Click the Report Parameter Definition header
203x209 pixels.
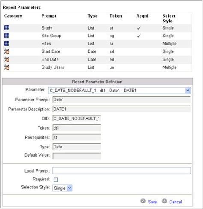pyautogui.click(x=97, y=82)
